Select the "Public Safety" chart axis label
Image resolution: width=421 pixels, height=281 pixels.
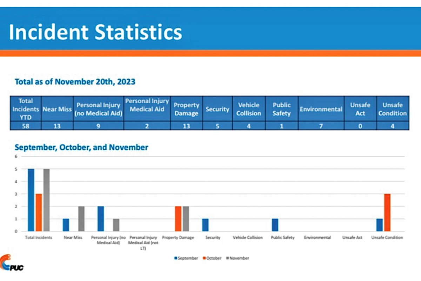pyautogui.click(x=282, y=238)
